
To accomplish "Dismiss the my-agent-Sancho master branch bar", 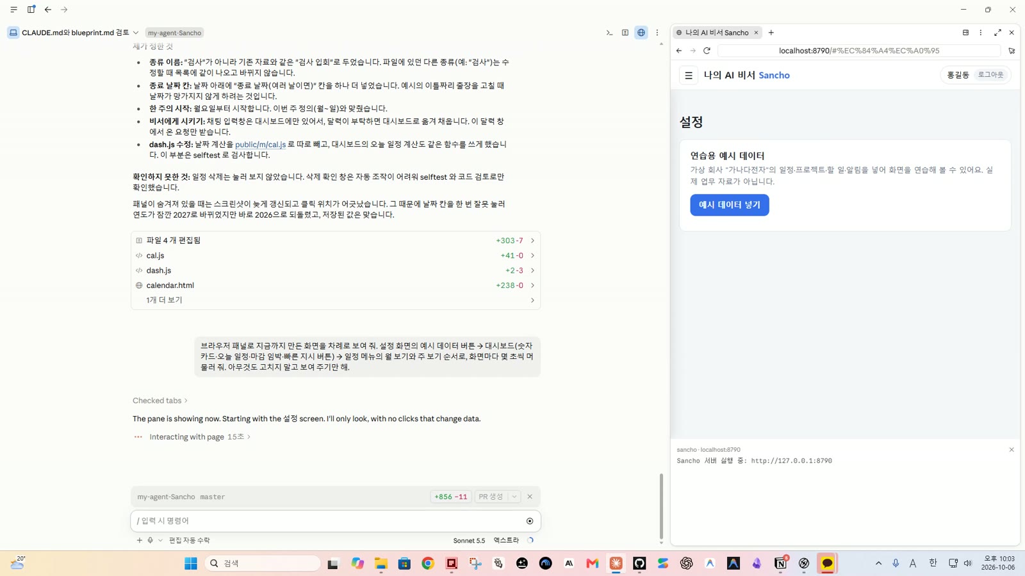I will pos(530,497).
